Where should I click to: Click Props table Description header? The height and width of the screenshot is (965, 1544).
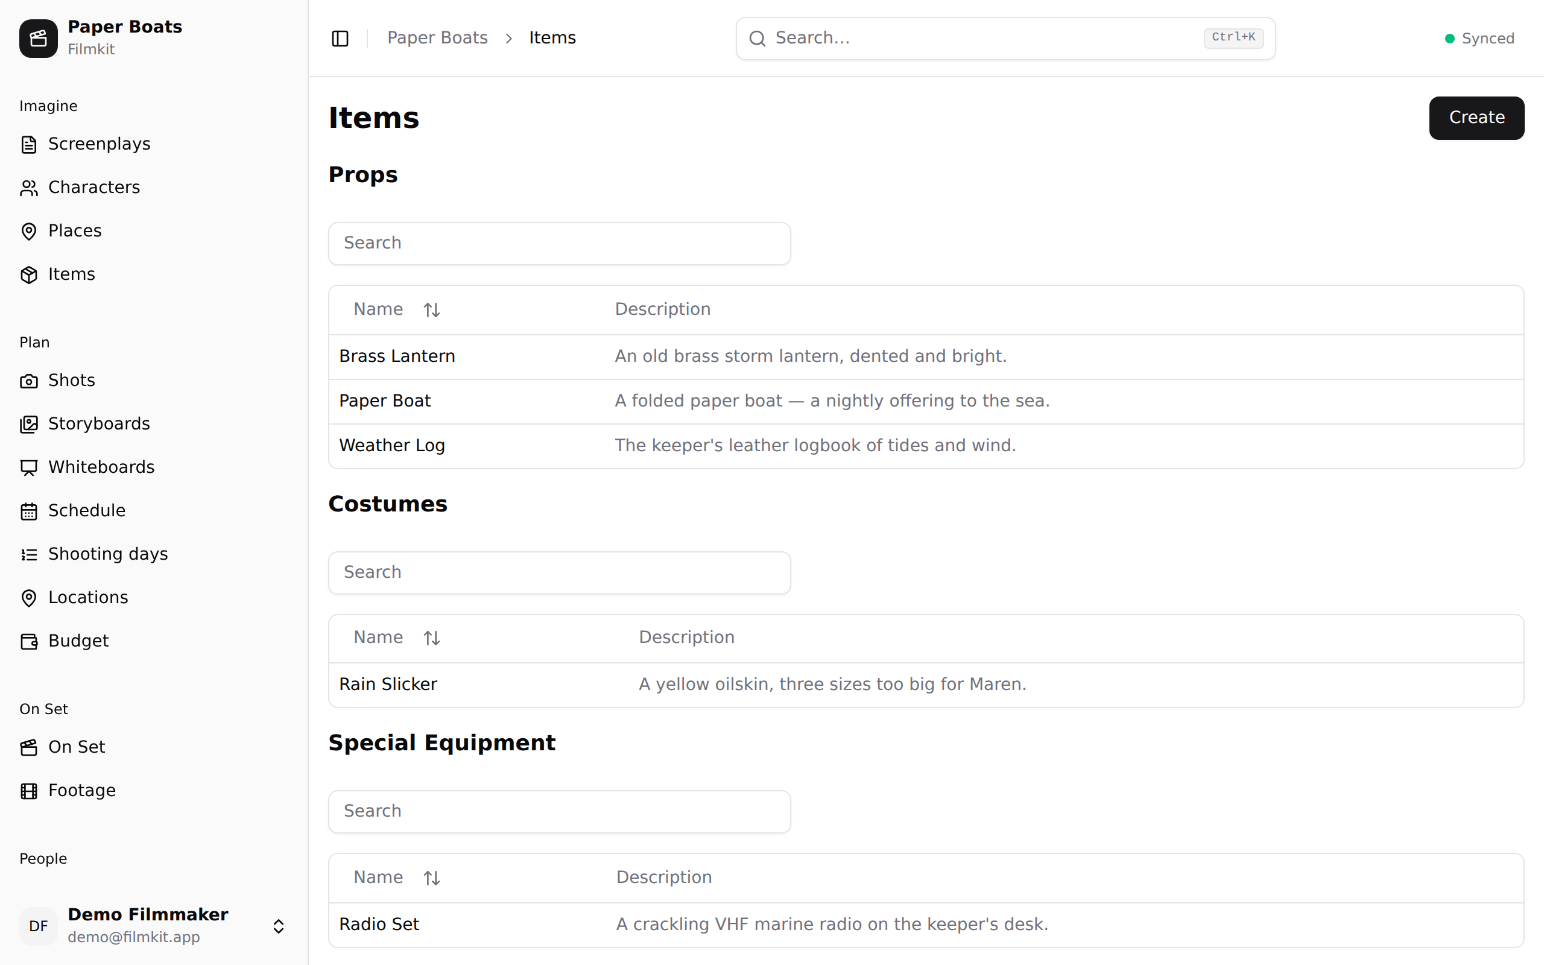[x=662, y=309]
